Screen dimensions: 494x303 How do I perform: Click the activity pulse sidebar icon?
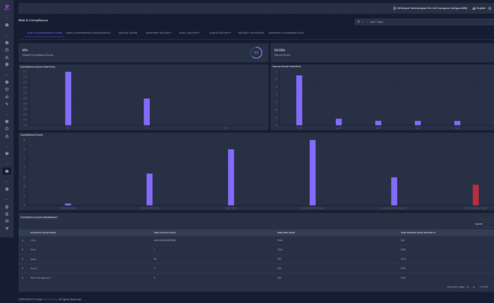(x=7, y=104)
